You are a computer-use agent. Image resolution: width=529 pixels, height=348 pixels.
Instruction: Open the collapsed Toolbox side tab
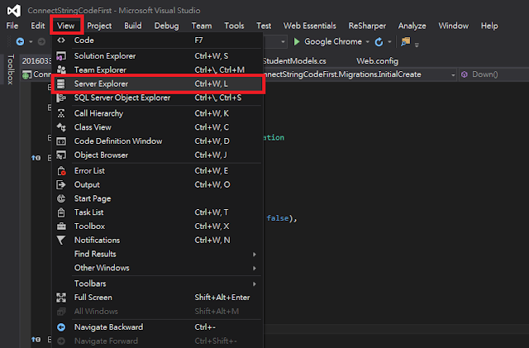11,69
